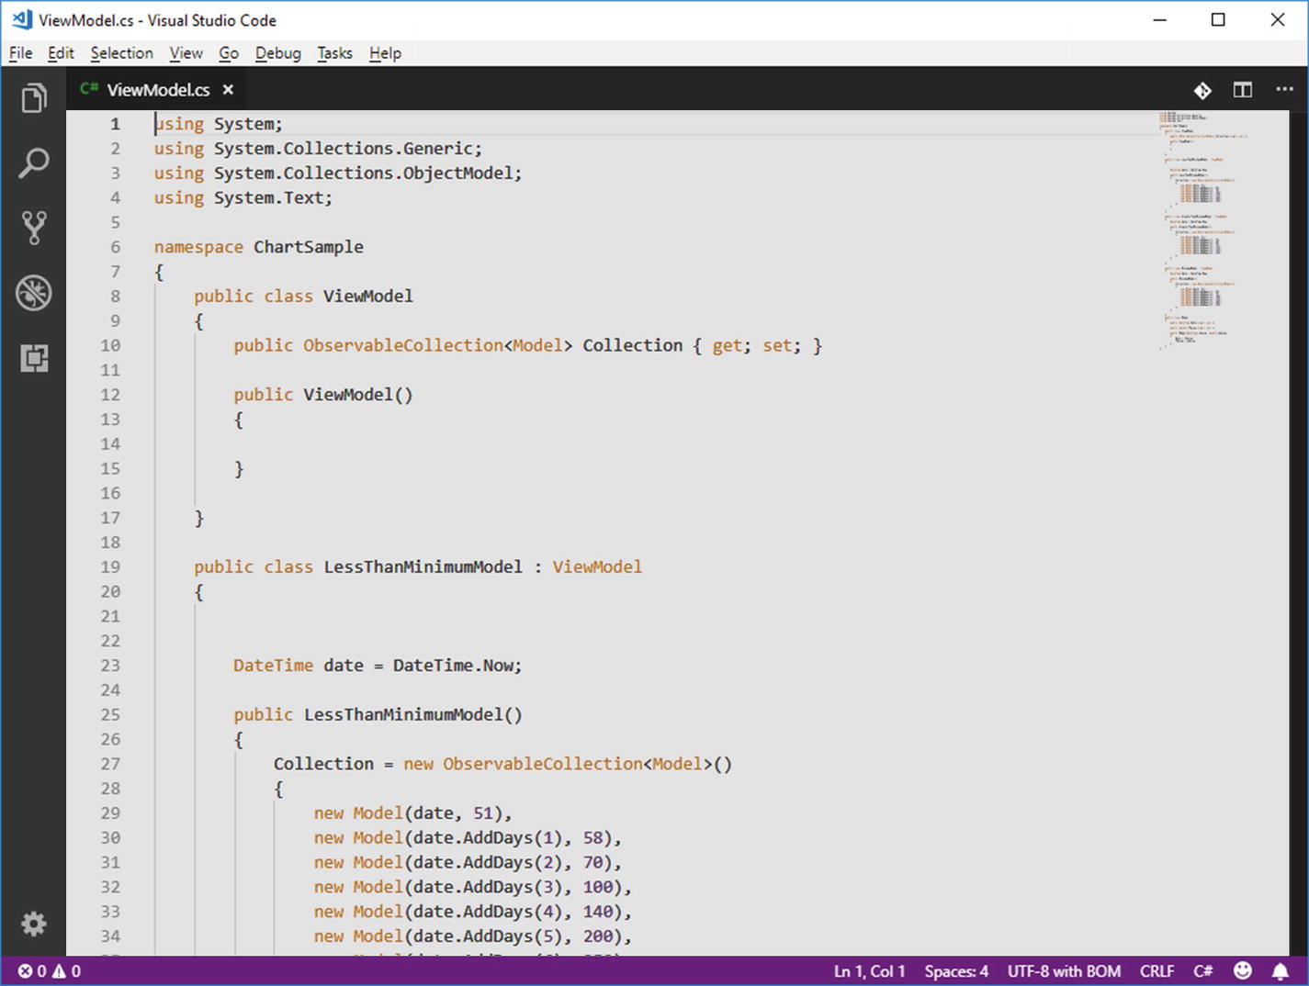Open git changes for ViewModel.cs

[x=1202, y=89]
